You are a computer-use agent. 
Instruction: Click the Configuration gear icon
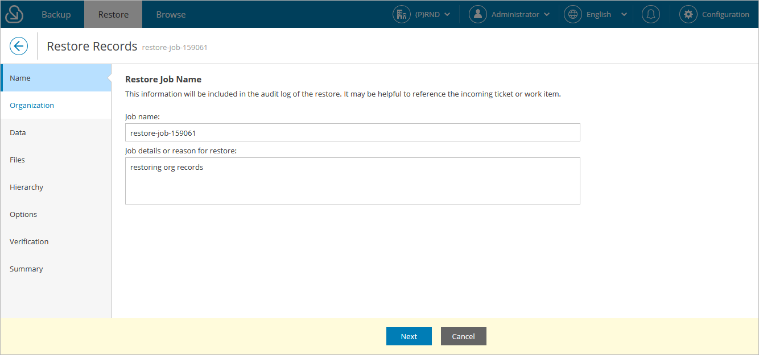pos(688,14)
